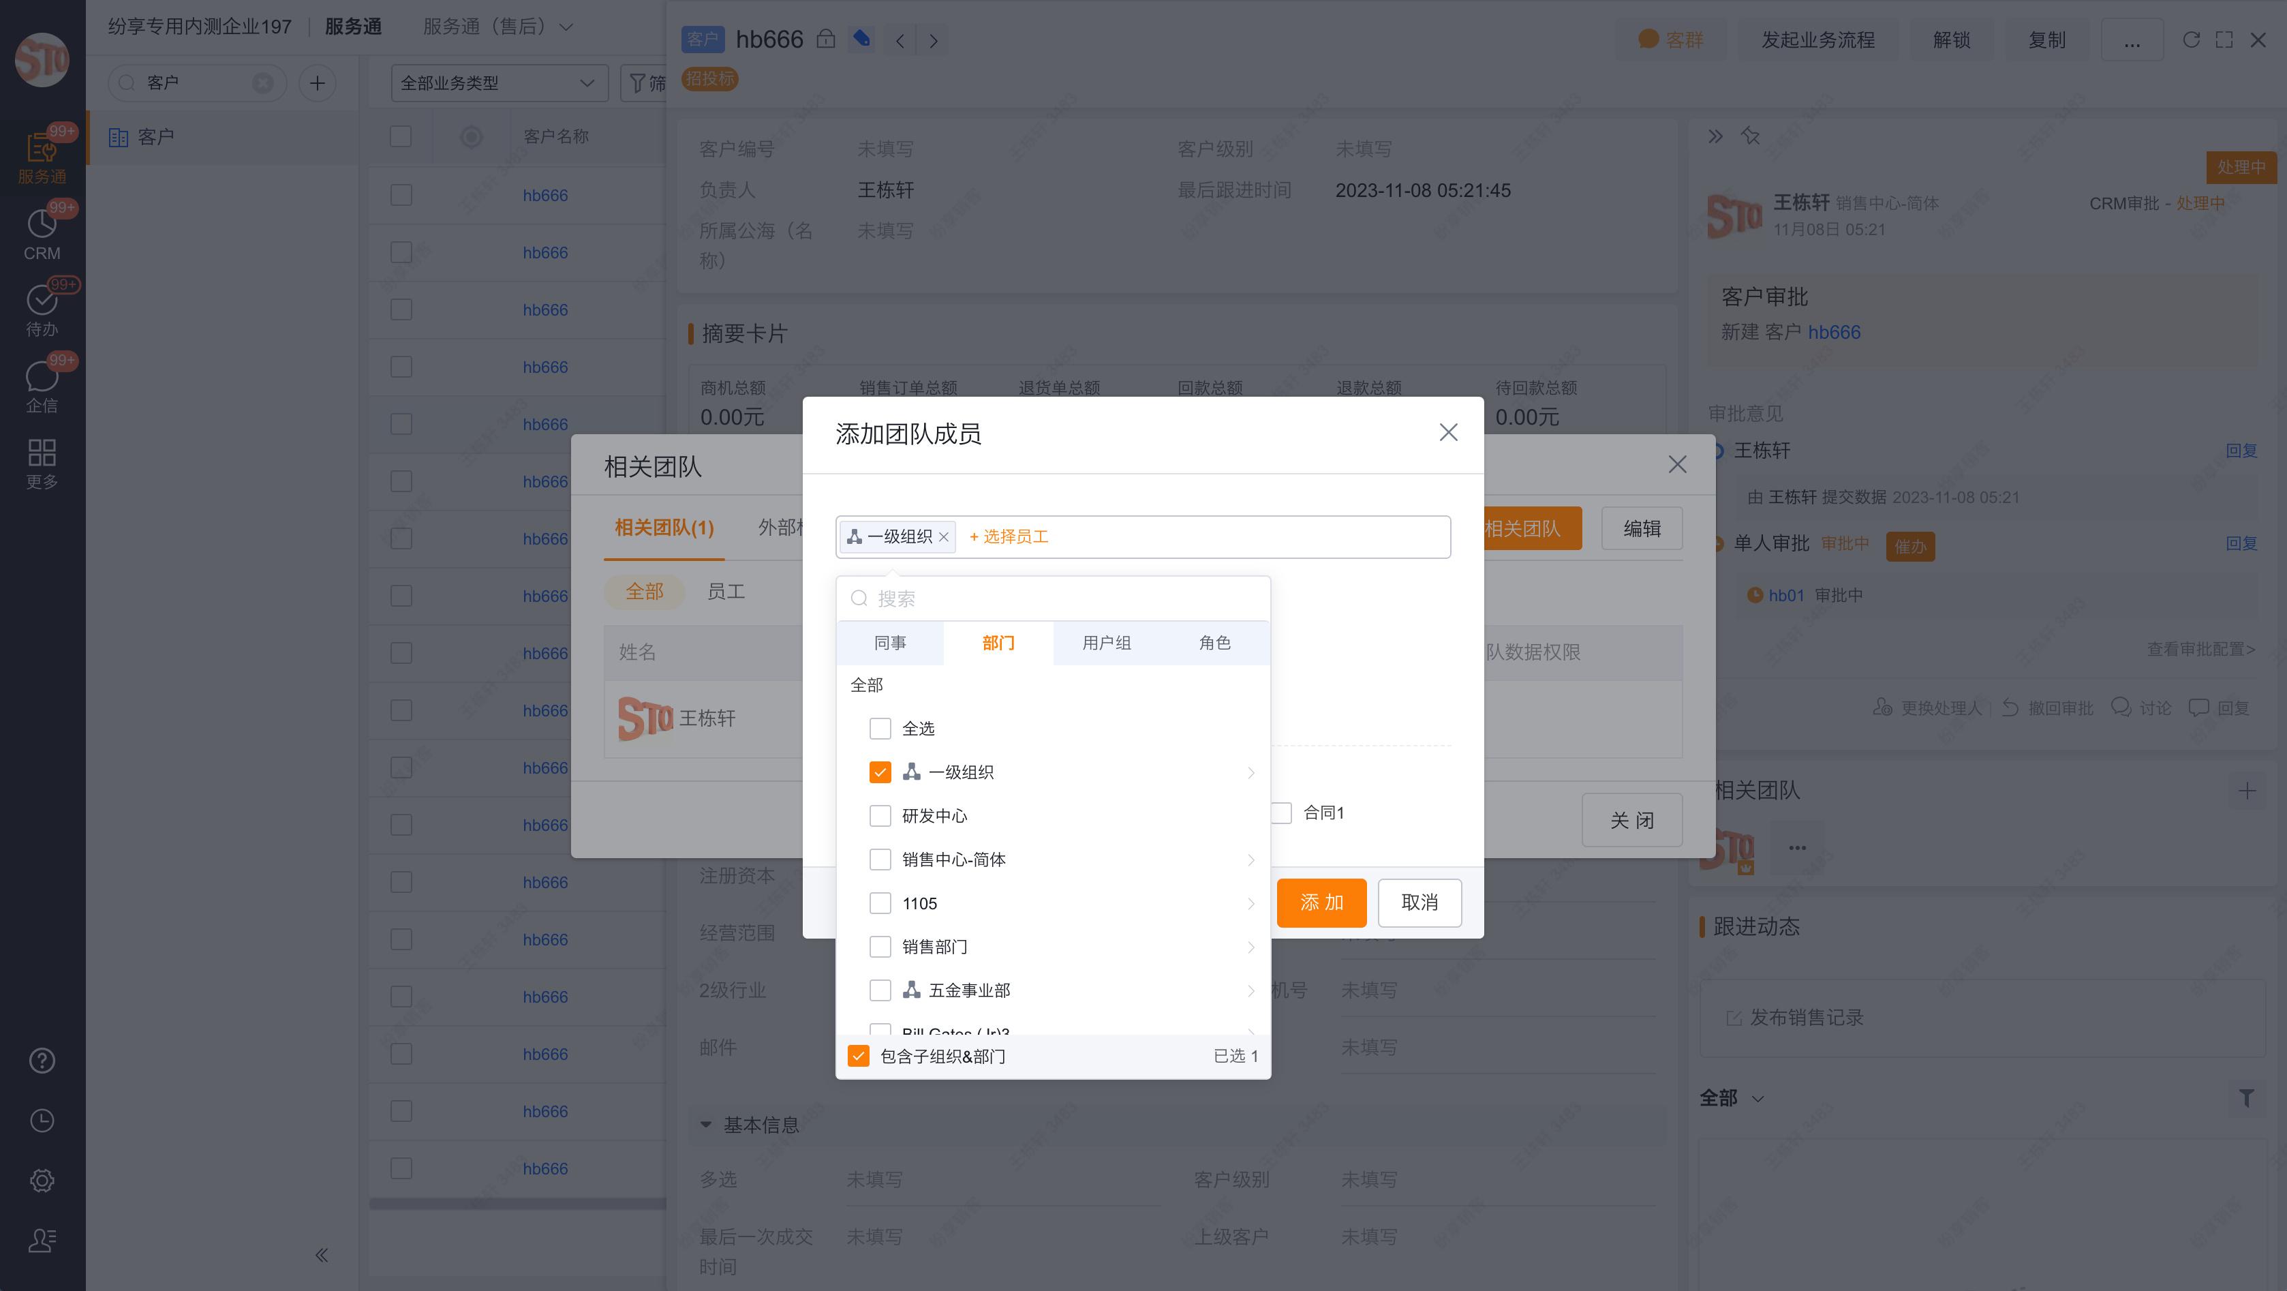
Task: Expand 销售中心-简体 sub-departments arrow
Action: [x=1251, y=860]
